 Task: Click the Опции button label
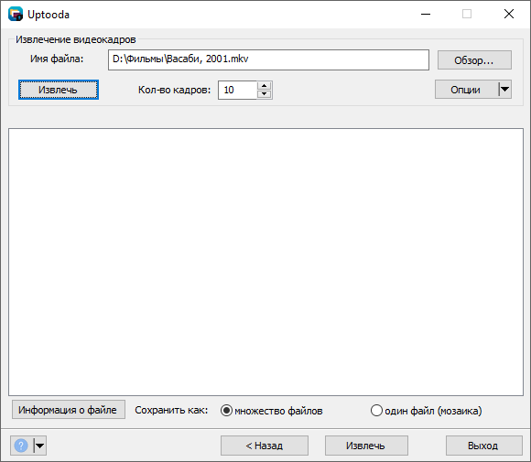point(465,90)
